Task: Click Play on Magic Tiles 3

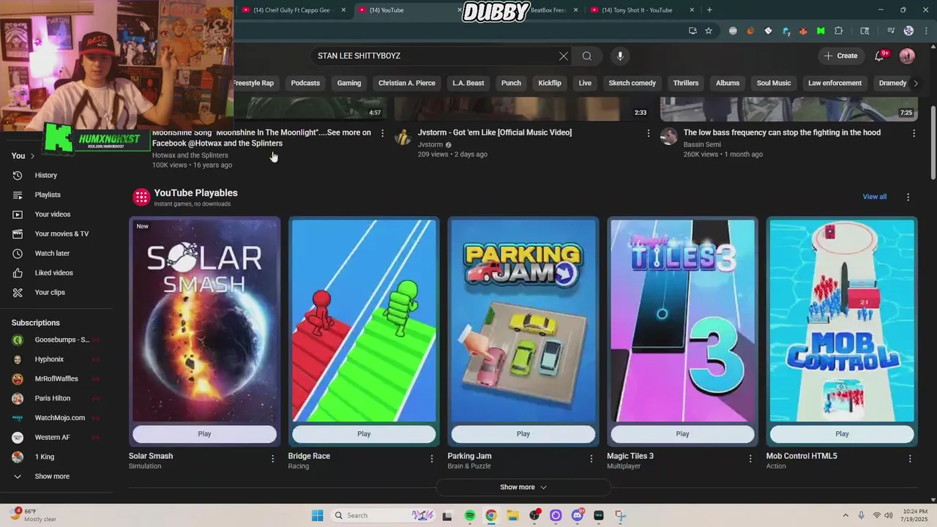Action: [x=682, y=434]
